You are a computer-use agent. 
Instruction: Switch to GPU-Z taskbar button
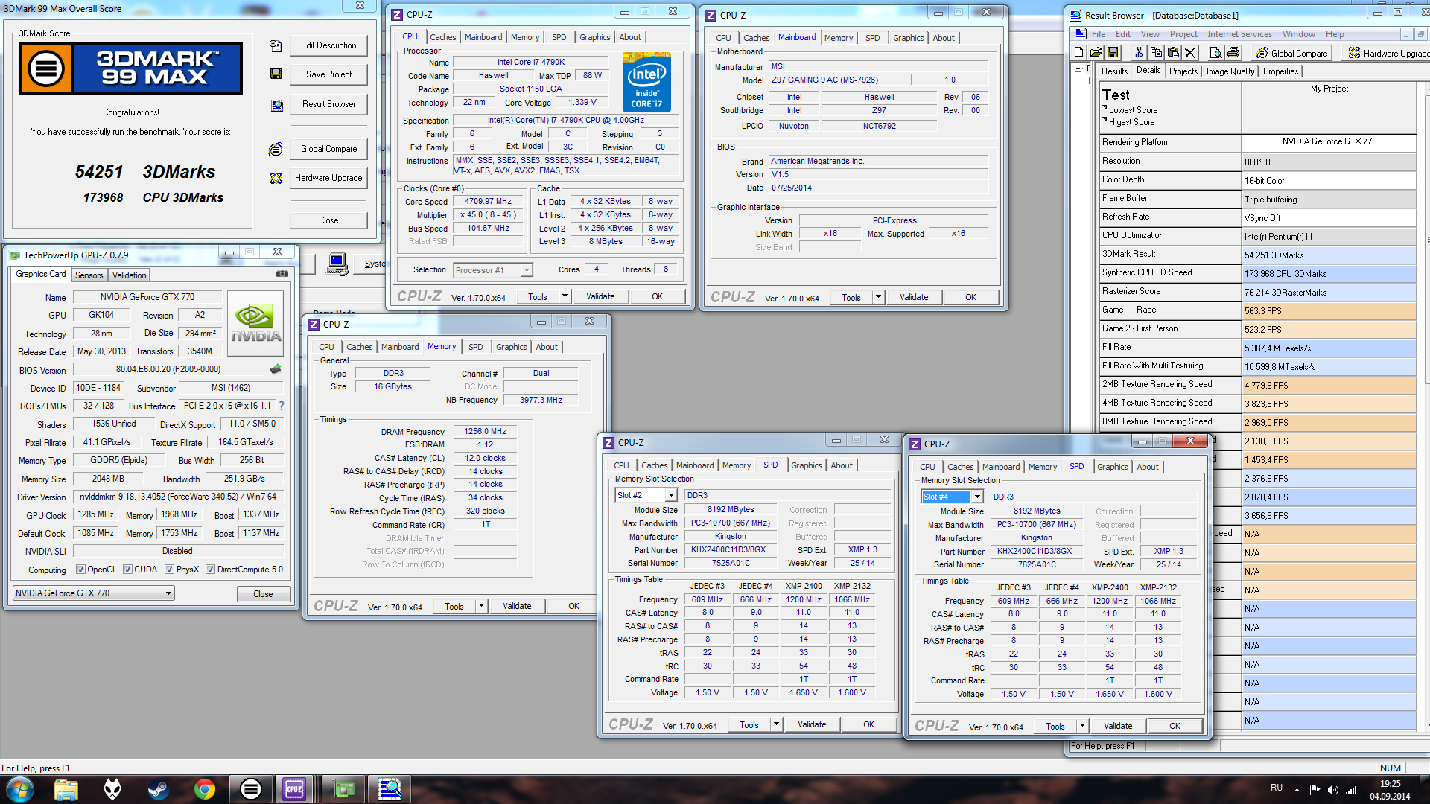343,789
